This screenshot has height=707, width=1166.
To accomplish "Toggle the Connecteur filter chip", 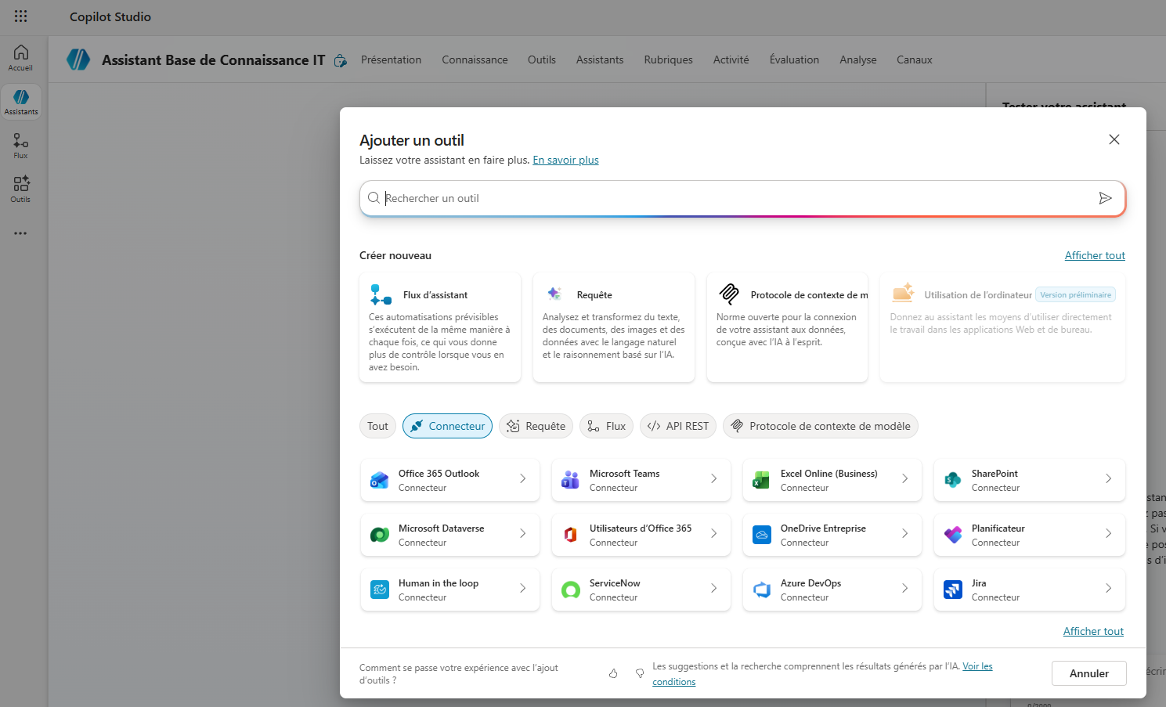I will pos(447,426).
